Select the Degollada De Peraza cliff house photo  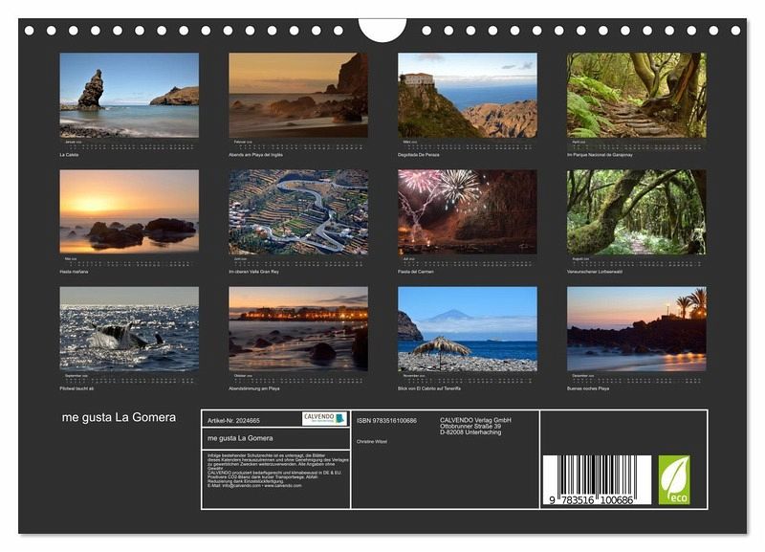[468, 95]
